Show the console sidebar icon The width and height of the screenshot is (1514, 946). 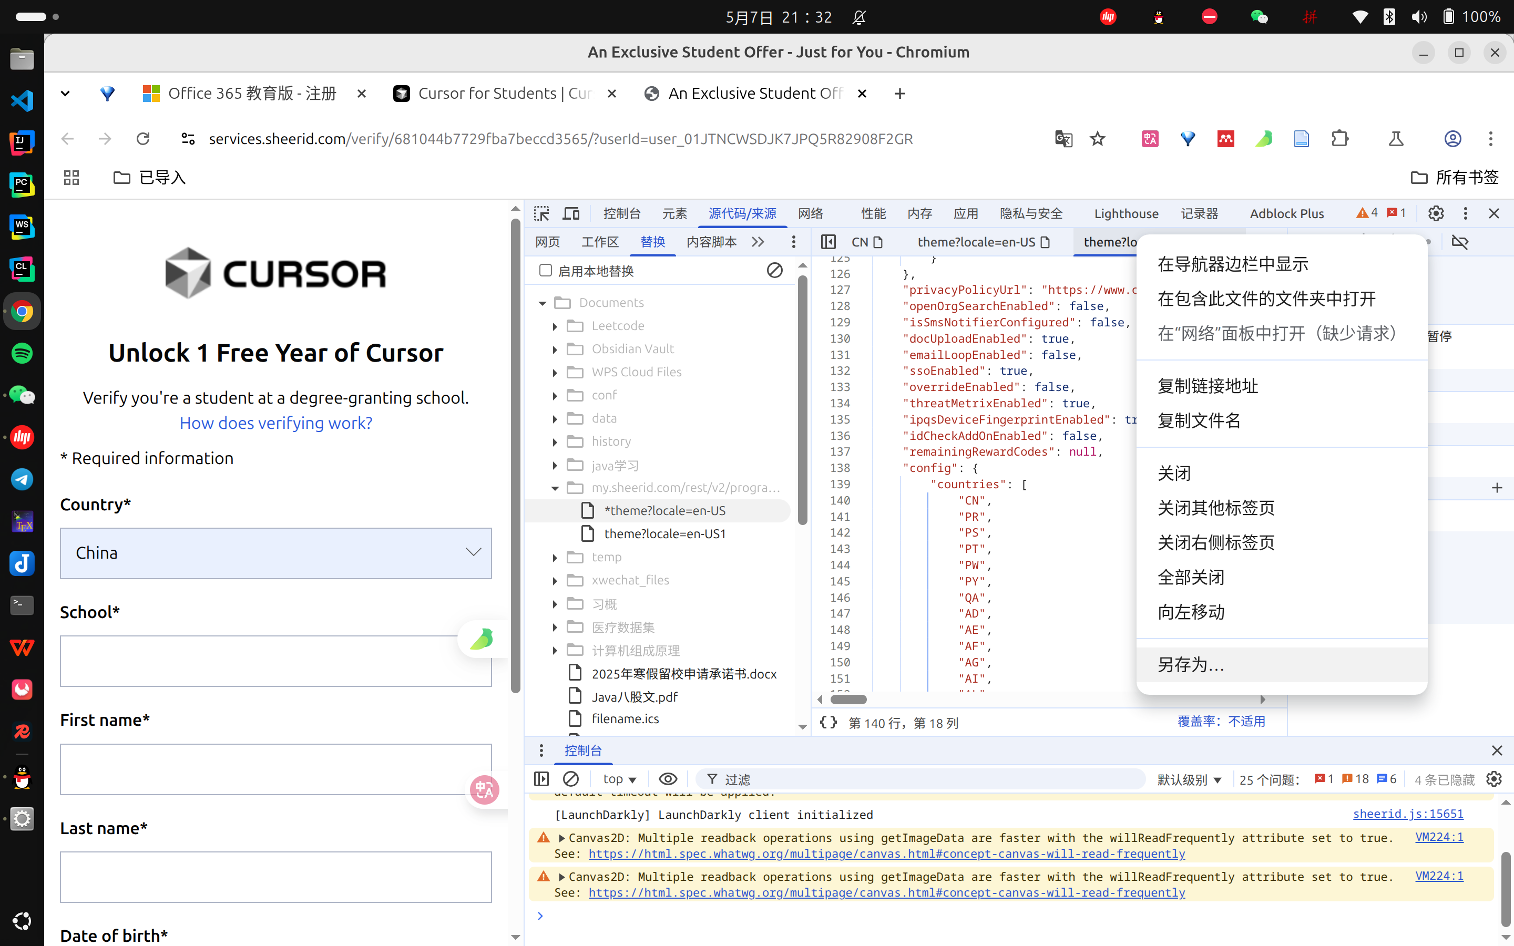[x=541, y=779]
